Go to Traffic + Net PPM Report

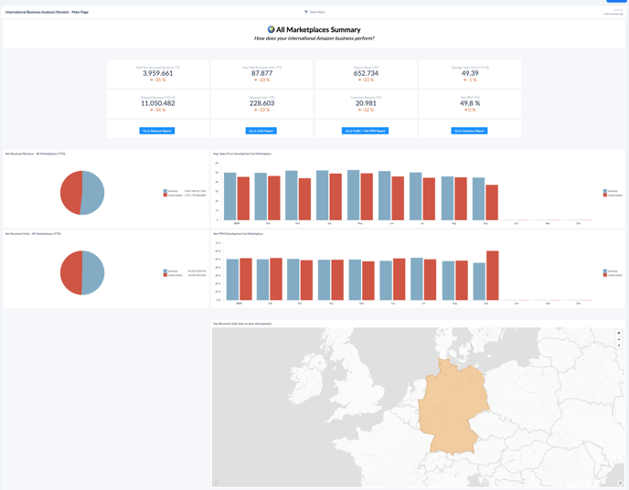365,131
